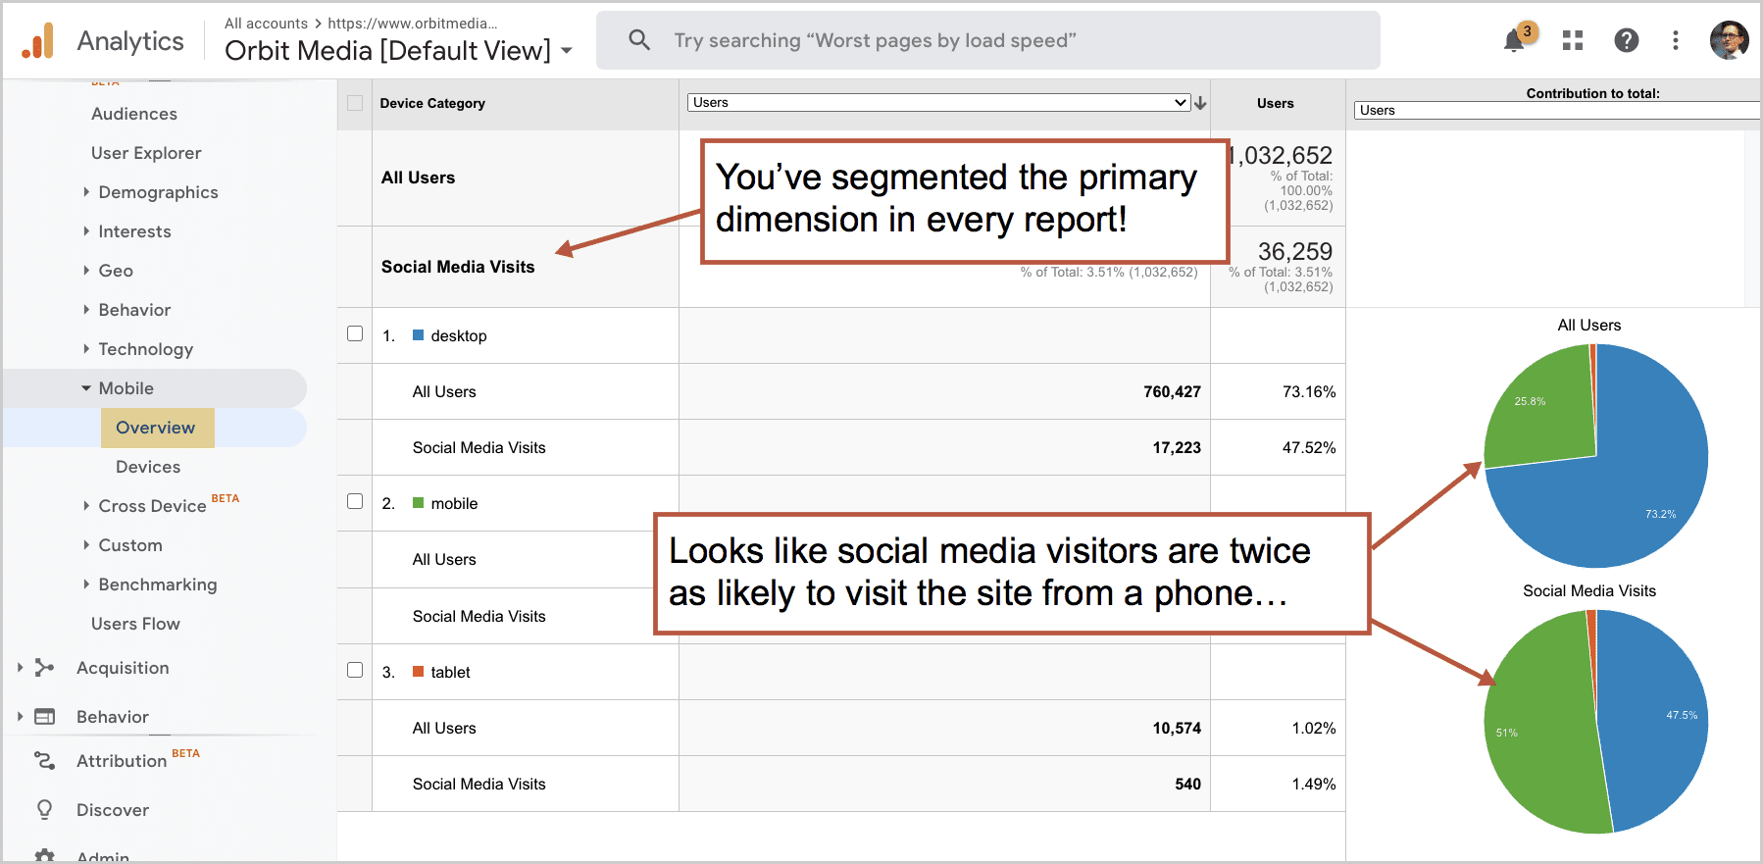Click the Users column header

coord(1276,103)
